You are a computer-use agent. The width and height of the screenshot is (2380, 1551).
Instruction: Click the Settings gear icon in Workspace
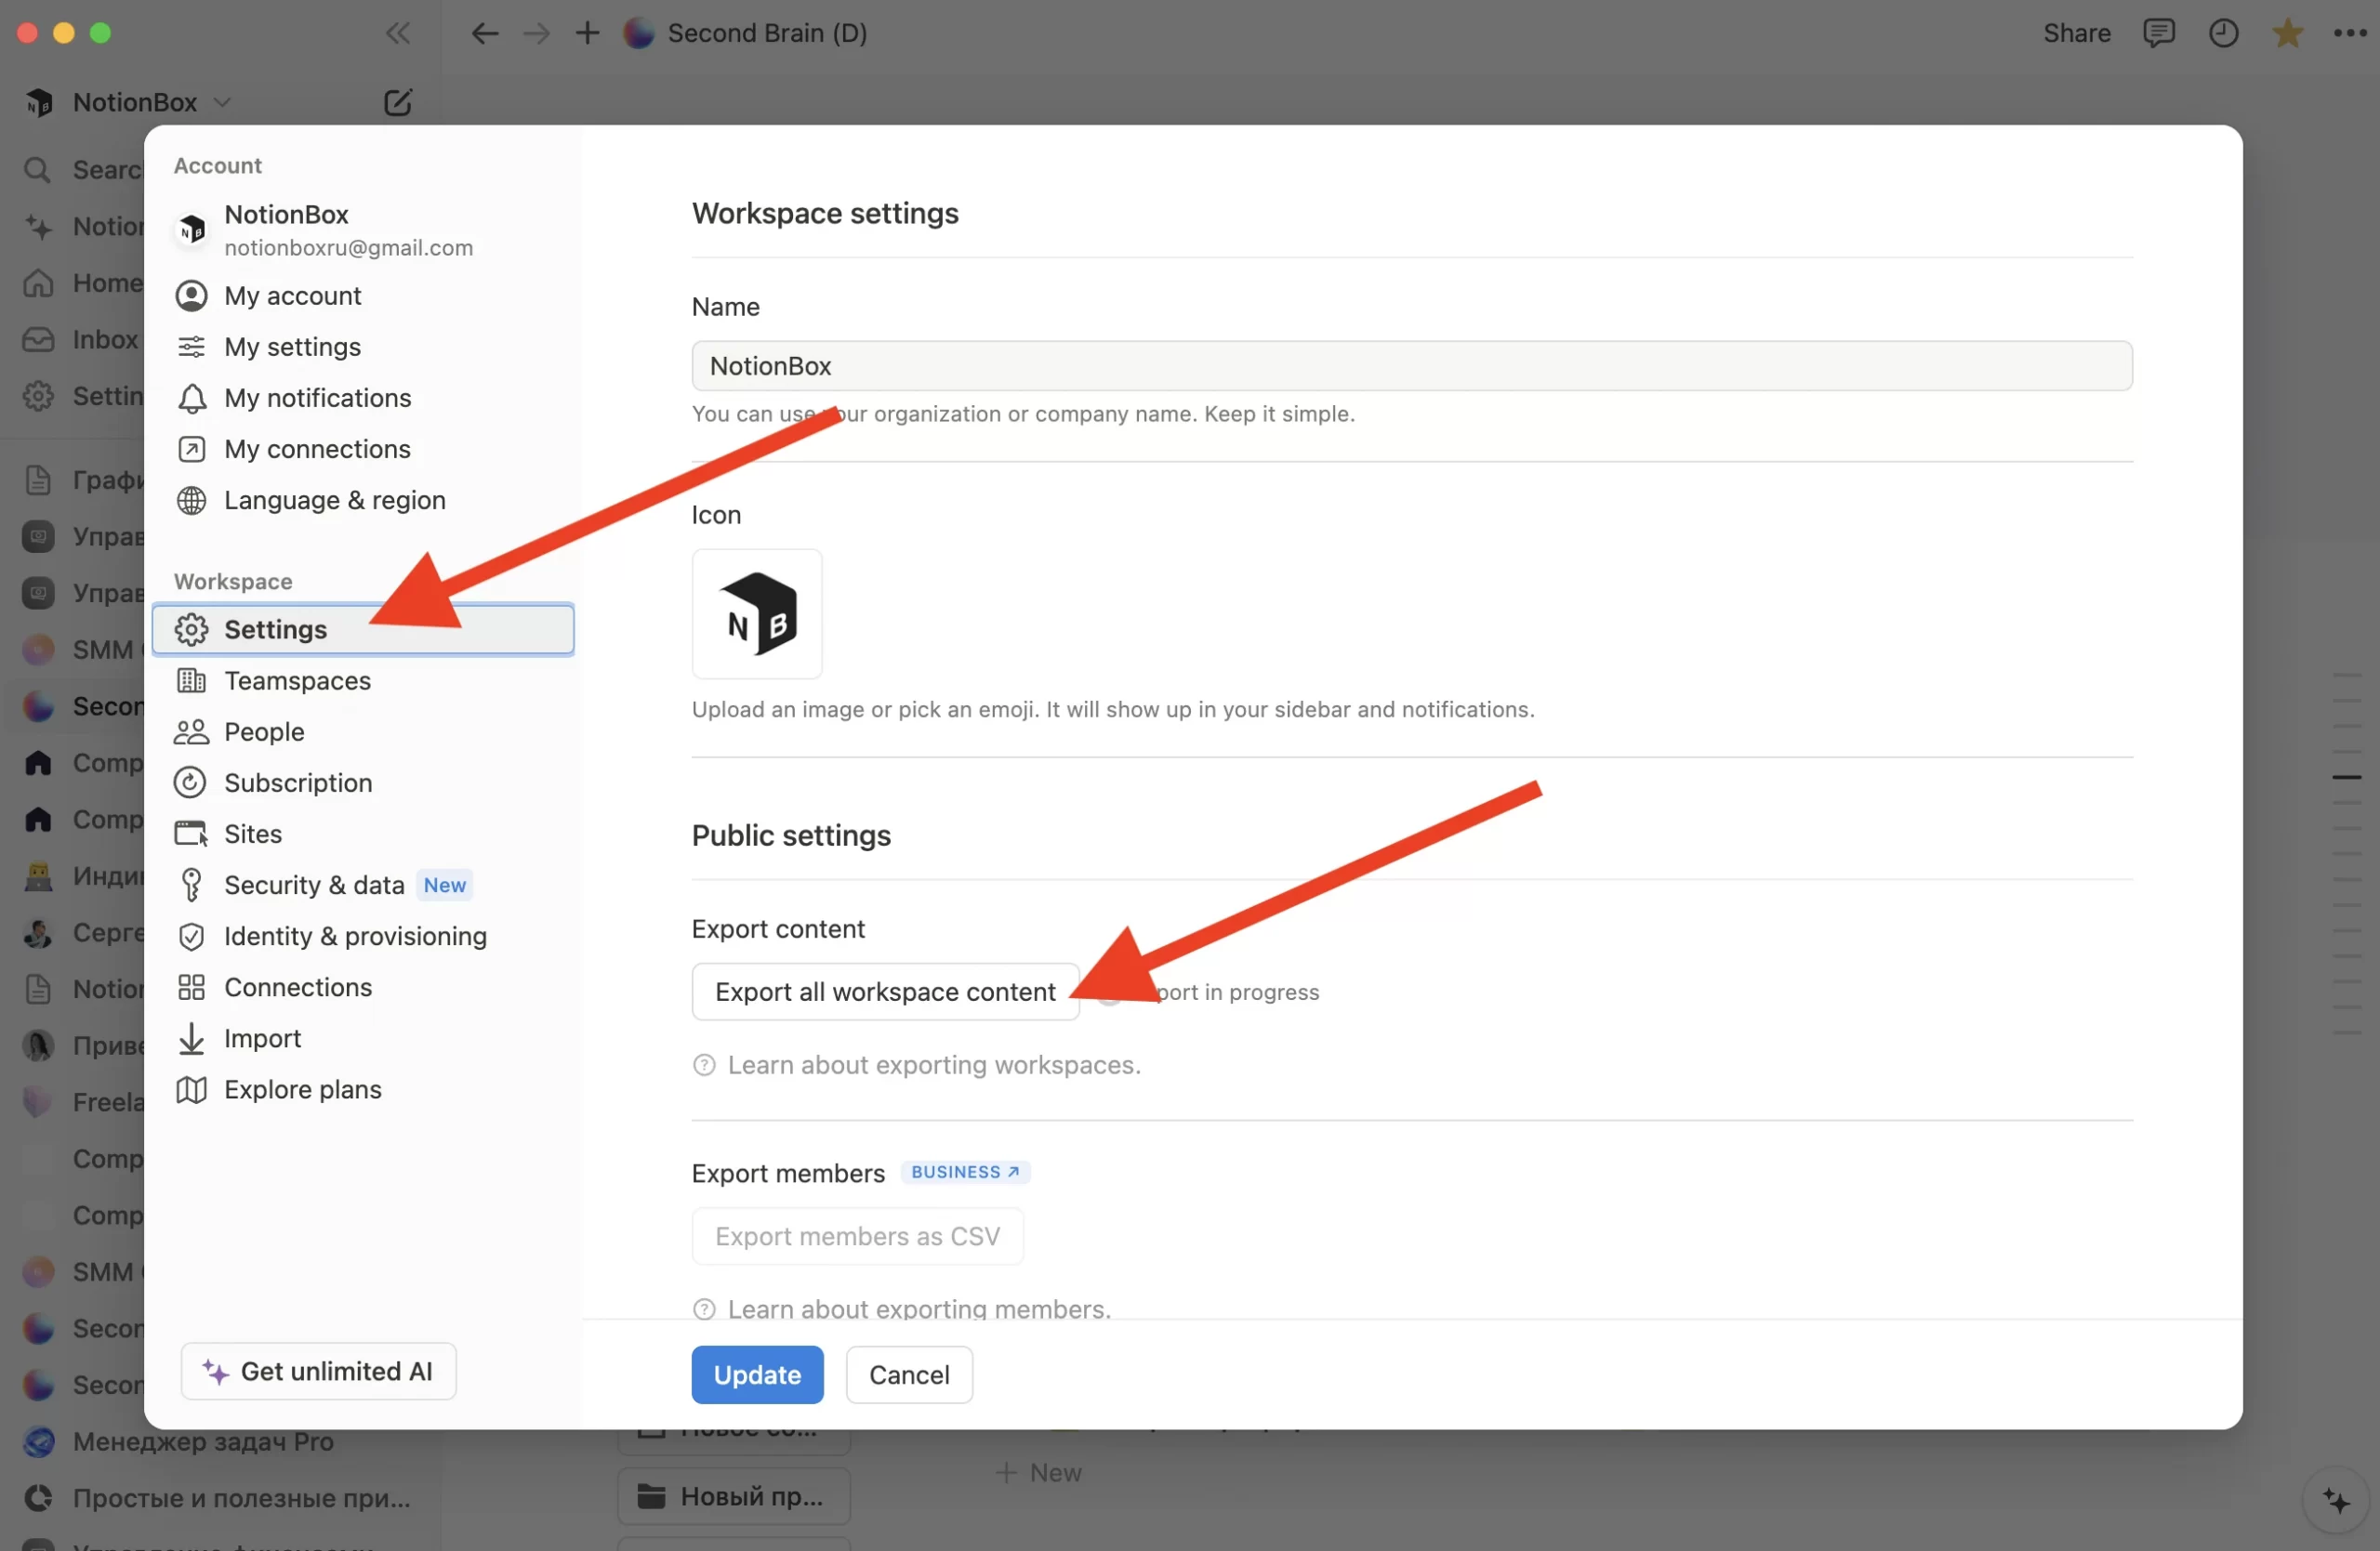click(191, 629)
